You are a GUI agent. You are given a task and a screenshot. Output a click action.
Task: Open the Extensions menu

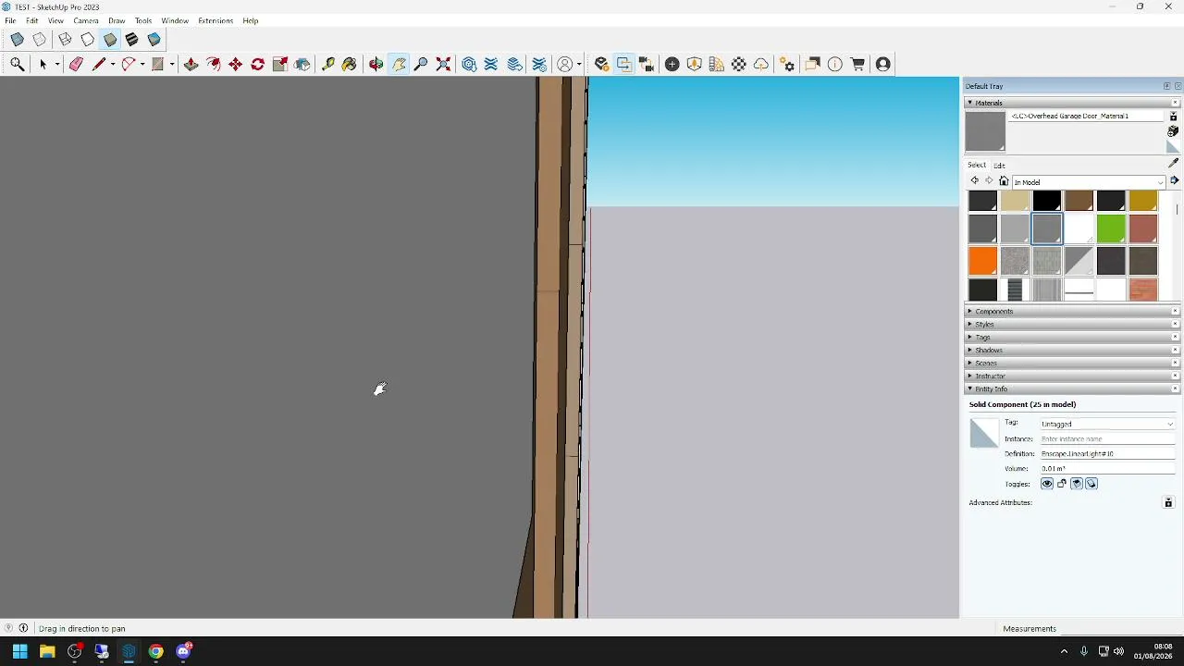(216, 20)
